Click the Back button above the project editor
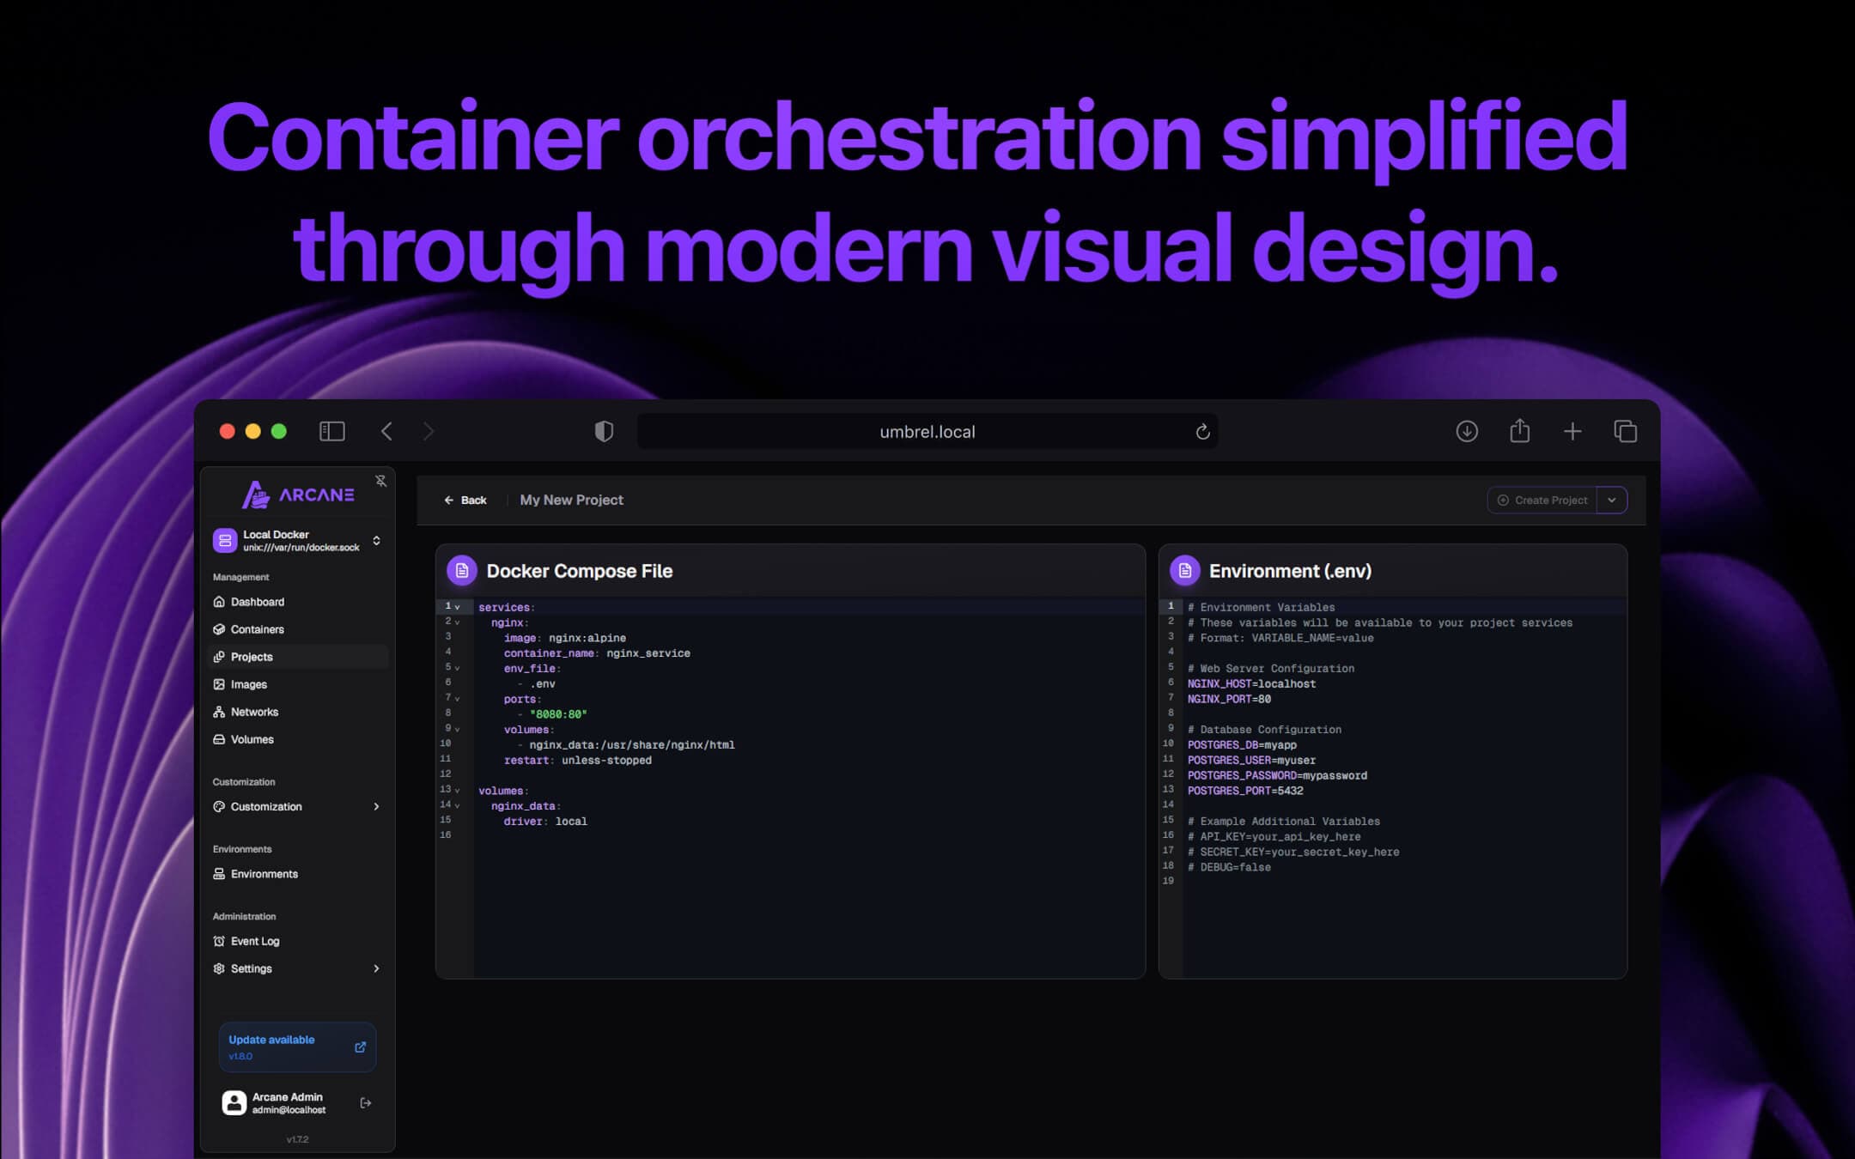The width and height of the screenshot is (1855, 1159). (465, 500)
